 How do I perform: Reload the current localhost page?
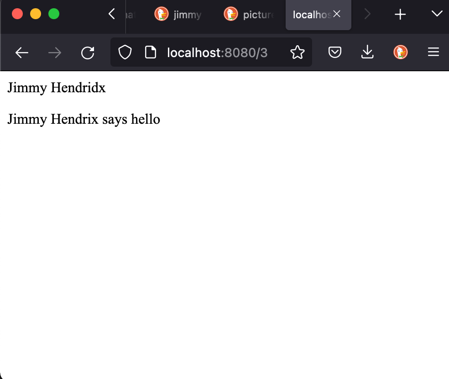88,53
